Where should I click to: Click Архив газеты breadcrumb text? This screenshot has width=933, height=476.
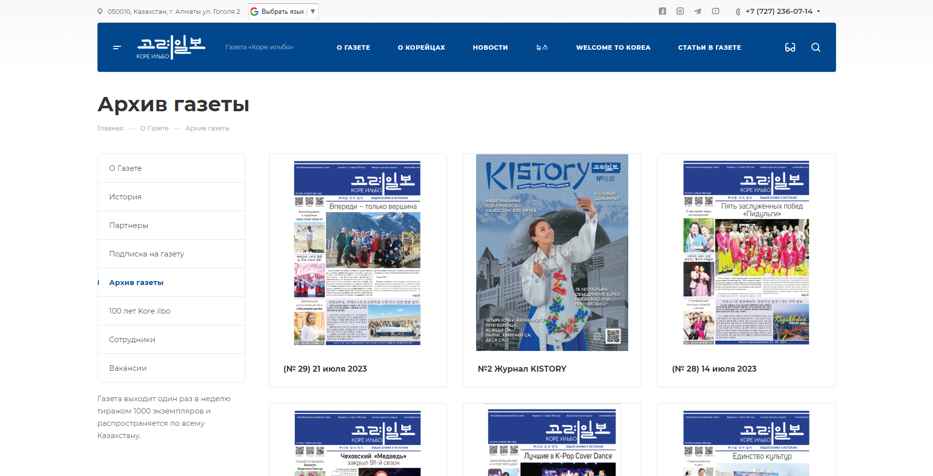208,128
